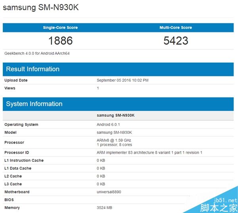
Task: Click the Processor ID label
Action: pyautogui.click(x=17, y=152)
